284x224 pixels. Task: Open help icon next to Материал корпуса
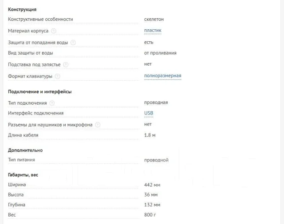[54, 31]
